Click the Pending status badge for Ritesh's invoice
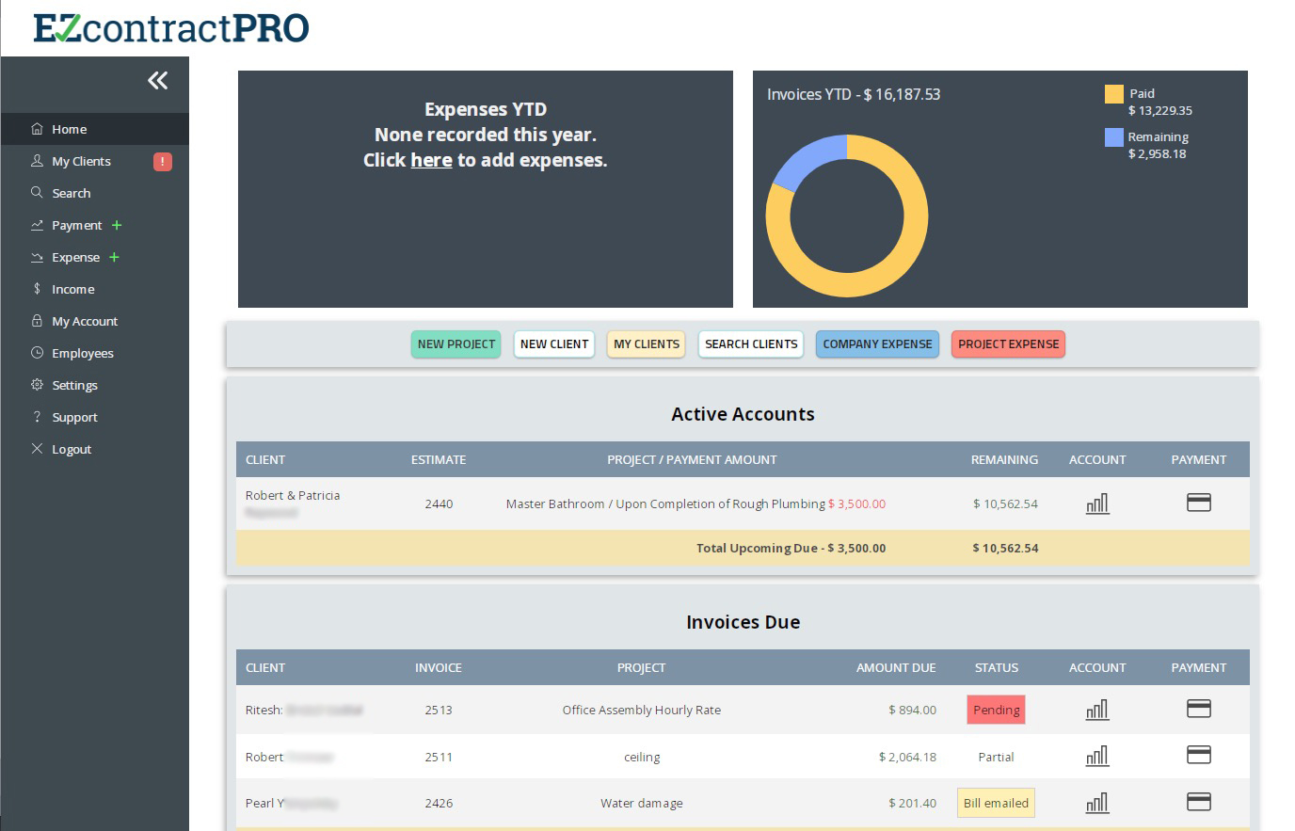 pyautogui.click(x=996, y=710)
